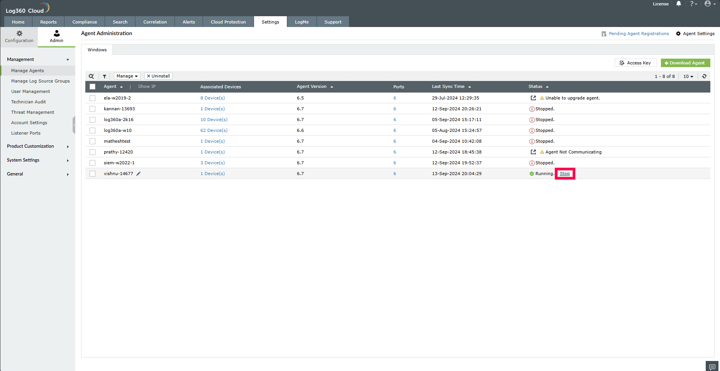The width and height of the screenshot is (720, 371).
Task: Select the Windows agent tab
Action: click(x=97, y=50)
